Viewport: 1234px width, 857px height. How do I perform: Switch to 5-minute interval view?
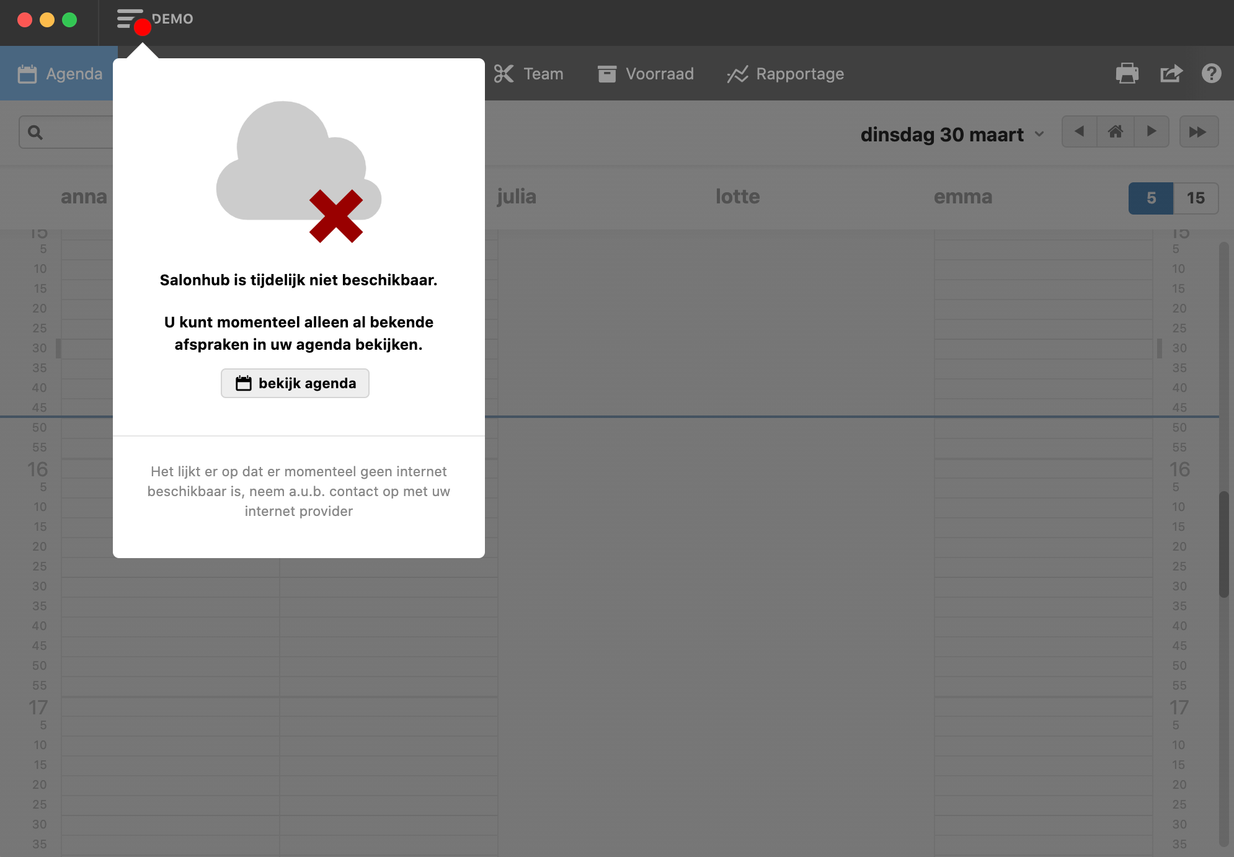(1151, 198)
